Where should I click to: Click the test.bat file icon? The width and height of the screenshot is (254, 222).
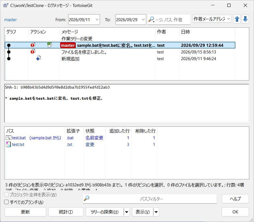pos(9,138)
